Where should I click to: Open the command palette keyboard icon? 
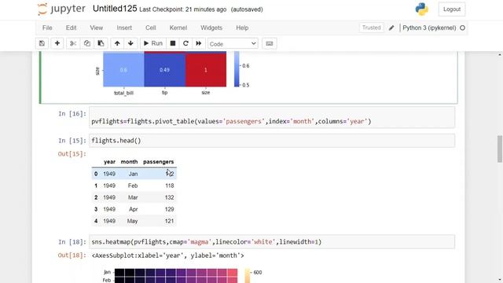pyautogui.click(x=270, y=43)
